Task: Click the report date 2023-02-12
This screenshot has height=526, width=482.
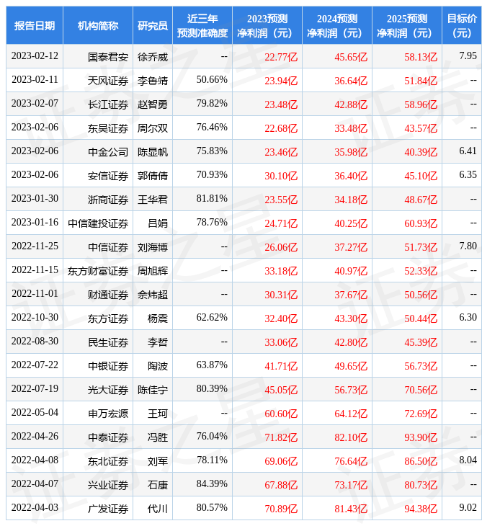Action: (x=35, y=55)
